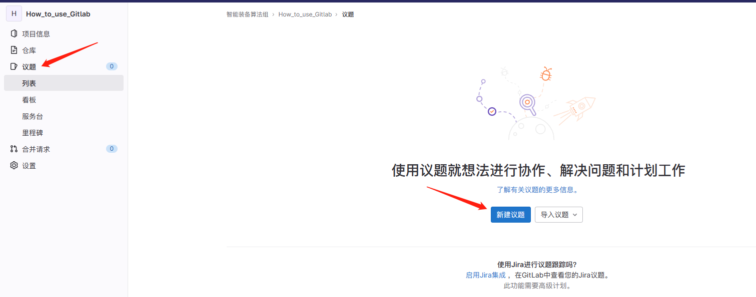The width and height of the screenshot is (756, 297).
Task: Open the 启用Jira集成 link
Action: 485,275
